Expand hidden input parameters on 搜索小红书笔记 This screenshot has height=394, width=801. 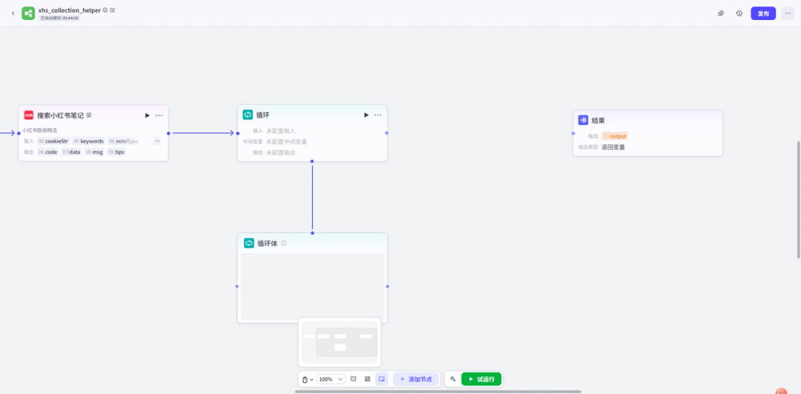156,141
